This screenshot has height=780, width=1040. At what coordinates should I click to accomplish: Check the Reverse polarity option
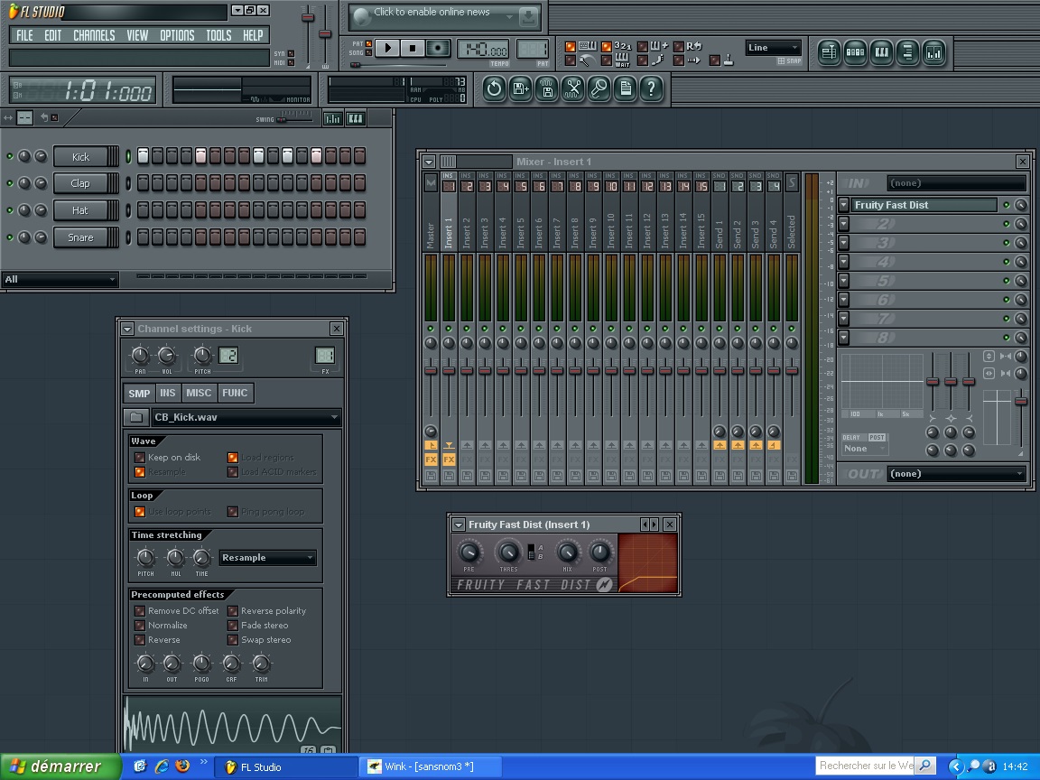(x=232, y=611)
